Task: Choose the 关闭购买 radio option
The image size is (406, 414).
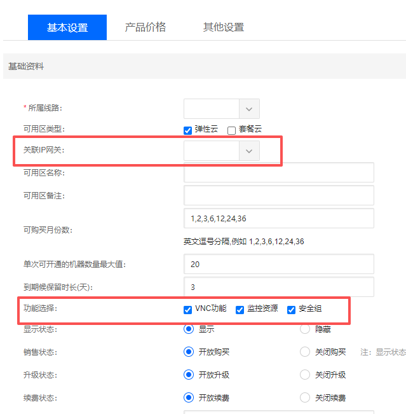Action: tap(304, 352)
